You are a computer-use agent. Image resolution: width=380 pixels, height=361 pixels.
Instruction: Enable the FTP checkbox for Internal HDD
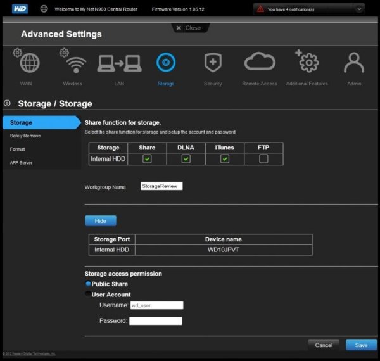(263, 159)
